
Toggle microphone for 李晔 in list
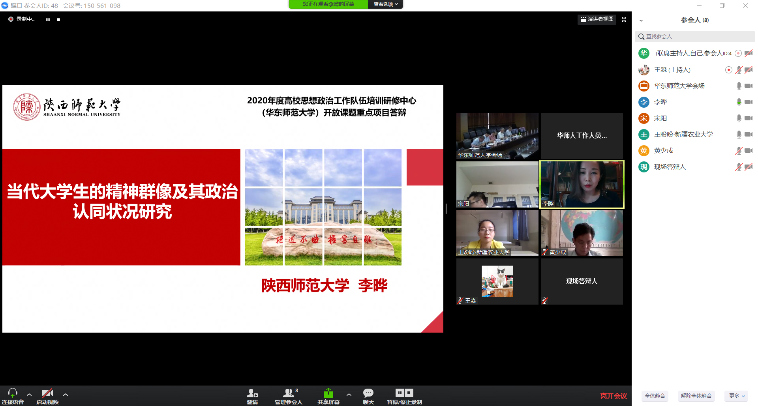739,102
